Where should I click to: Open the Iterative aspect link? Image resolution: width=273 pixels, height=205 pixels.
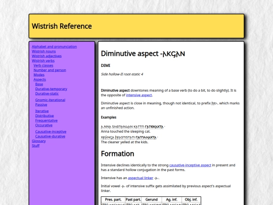click(x=42, y=111)
